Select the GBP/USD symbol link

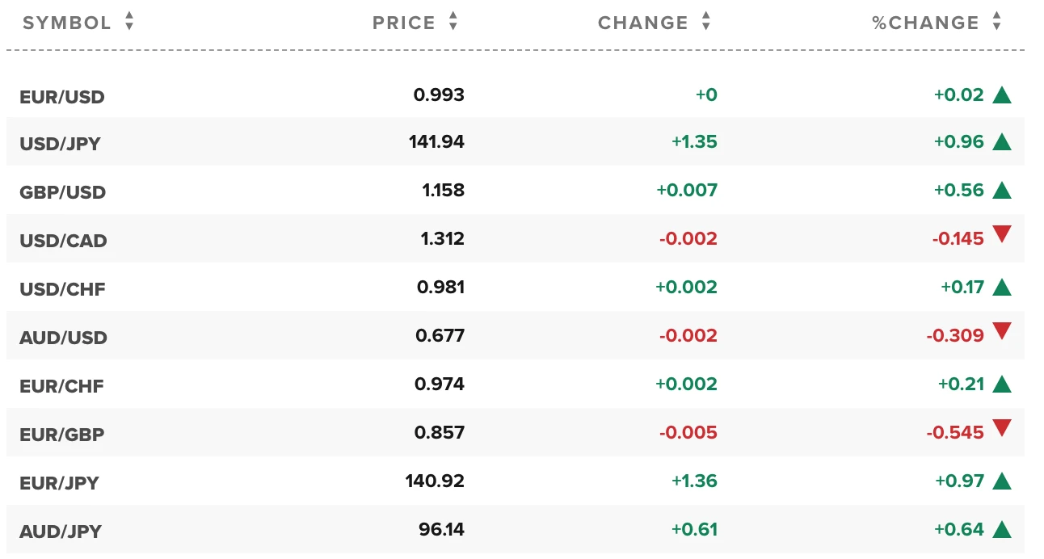click(62, 193)
